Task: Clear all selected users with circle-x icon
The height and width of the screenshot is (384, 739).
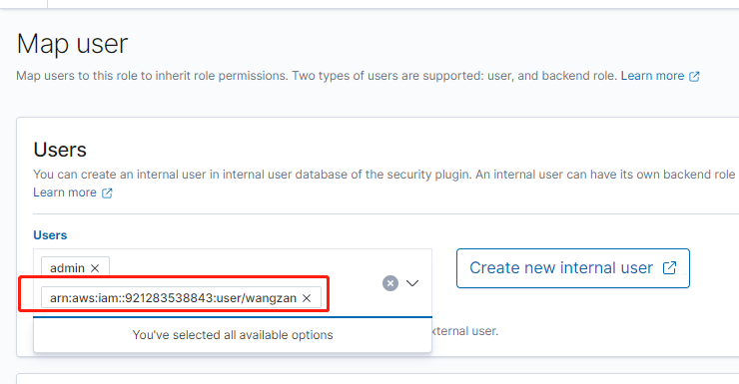Action: click(390, 283)
